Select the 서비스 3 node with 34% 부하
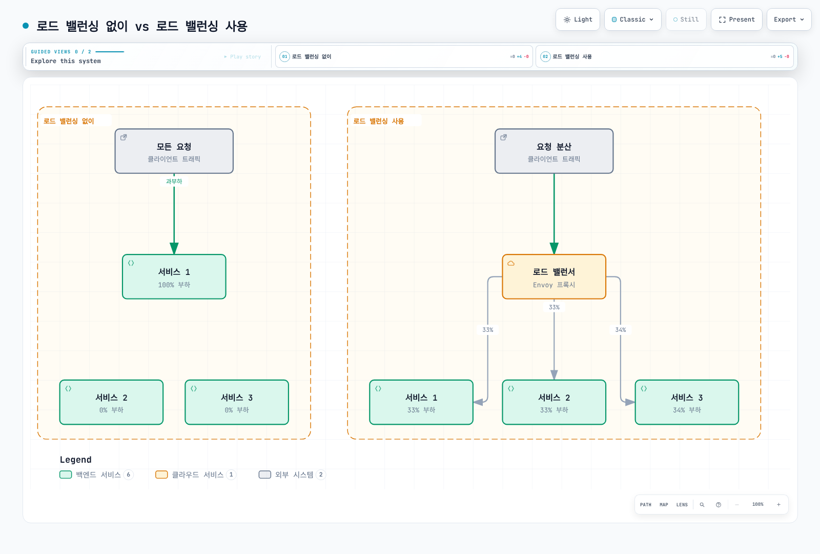This screenshot has height=554, width=820. (687, 402)
